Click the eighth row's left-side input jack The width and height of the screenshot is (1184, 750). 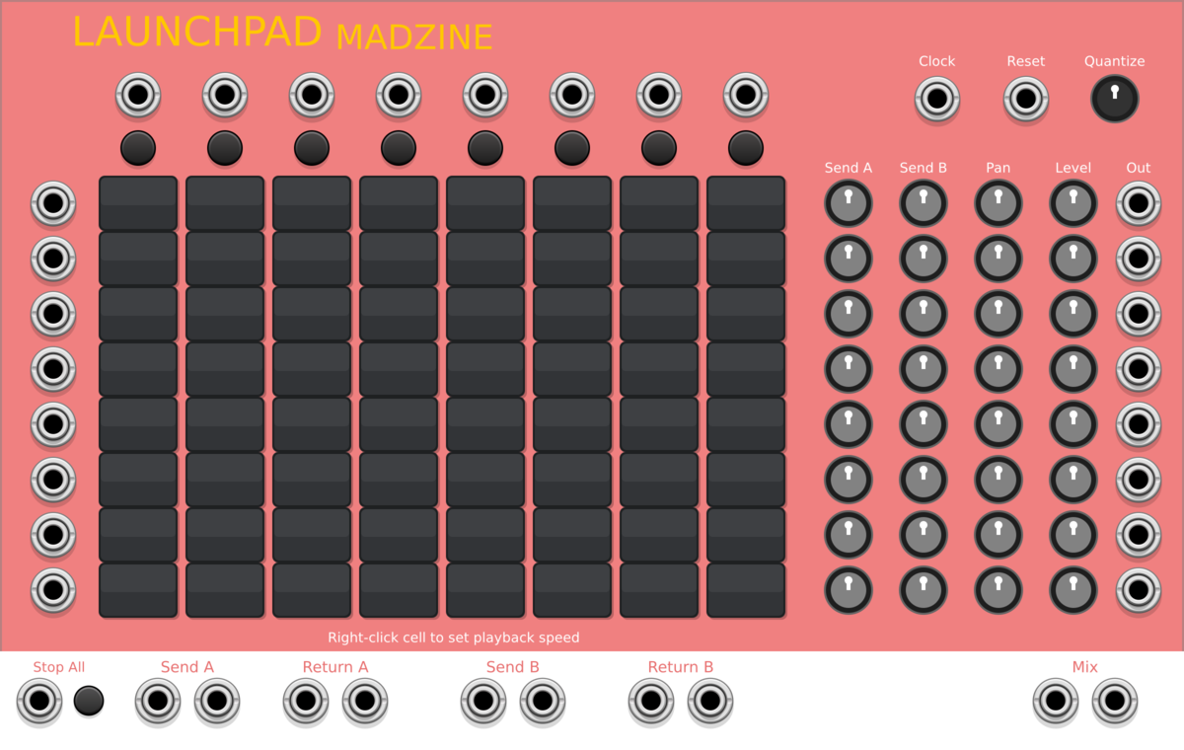(x=53, y=591)
